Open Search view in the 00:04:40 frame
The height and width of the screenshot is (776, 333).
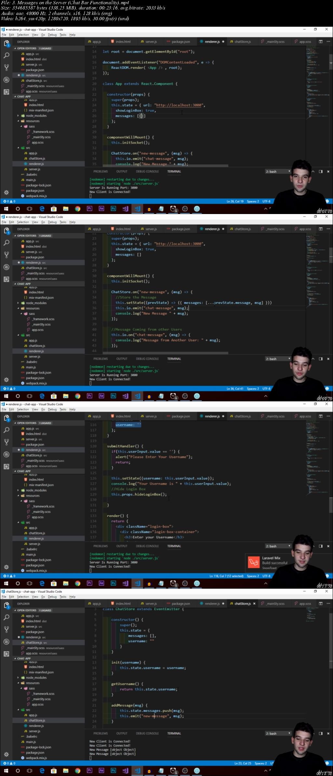point(6,55)
